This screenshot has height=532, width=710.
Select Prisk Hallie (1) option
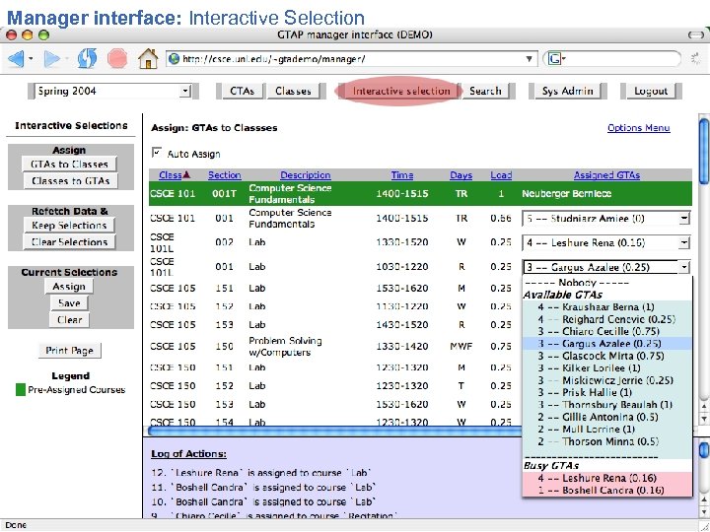click(606, 393)
